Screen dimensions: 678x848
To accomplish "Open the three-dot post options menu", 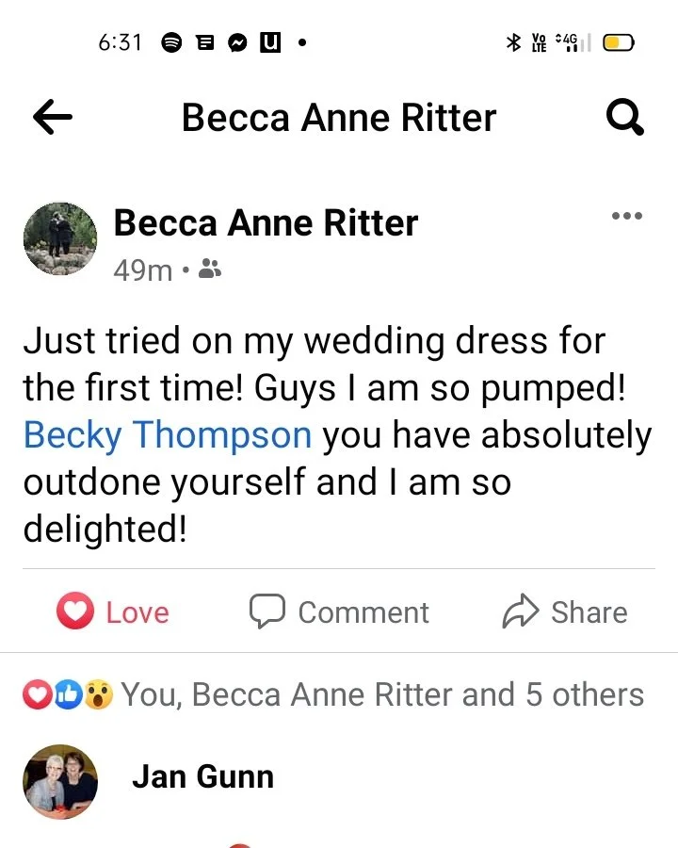I will pyautogui.click(x=626, y=216).
